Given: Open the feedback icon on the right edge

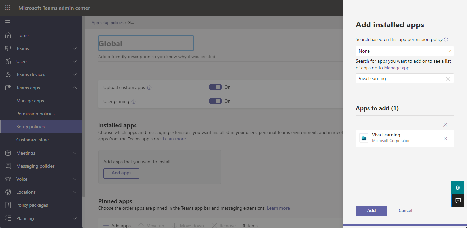Looking at the screenshot, I should (x=458, y=201).
